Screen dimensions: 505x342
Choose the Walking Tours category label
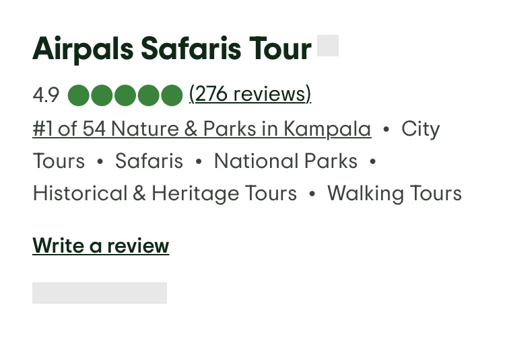pyautogui.click(x=395, y=194)
